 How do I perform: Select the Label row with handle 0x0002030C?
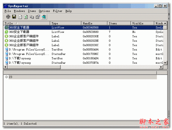(84, 45)
